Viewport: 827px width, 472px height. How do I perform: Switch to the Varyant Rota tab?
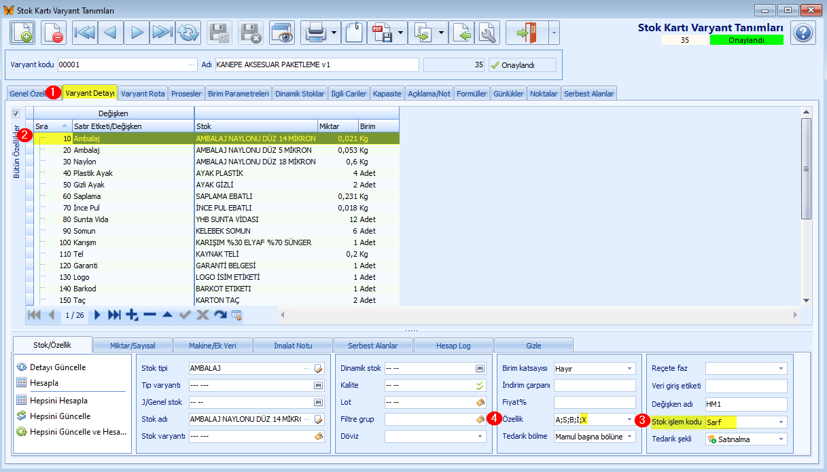(x=143, y=94)
